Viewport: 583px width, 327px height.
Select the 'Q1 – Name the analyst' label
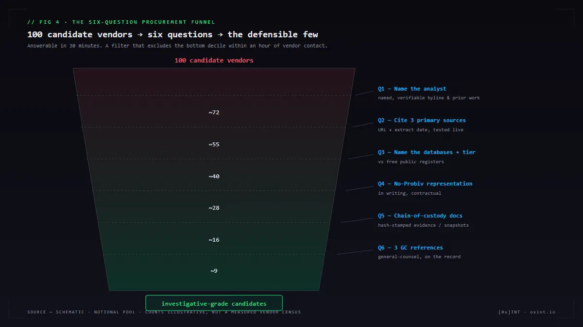(412, 89)
